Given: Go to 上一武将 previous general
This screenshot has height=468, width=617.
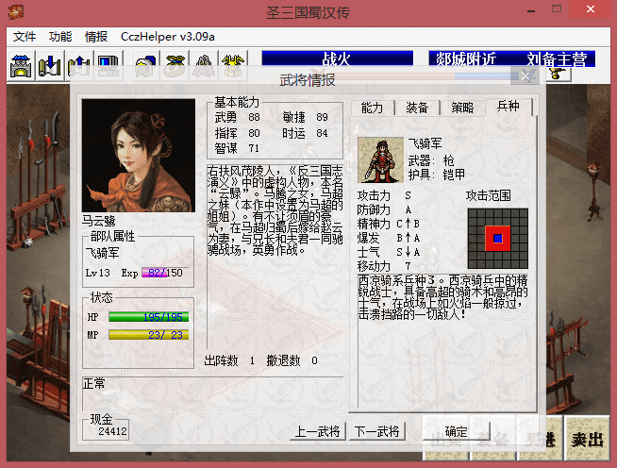Looking at the screenshot, I should coord(317,431).
